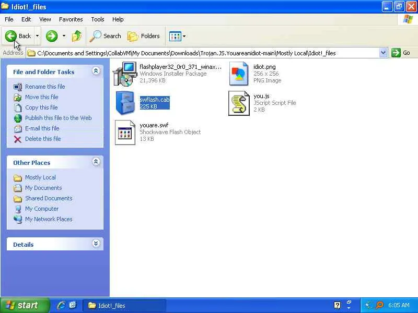Click the red X delete icon

(x=18, y=139)
